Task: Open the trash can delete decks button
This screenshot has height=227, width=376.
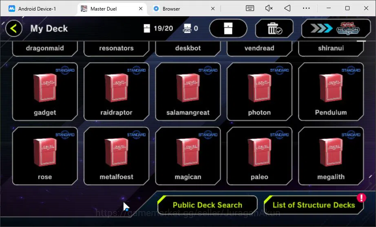Action: click(x=274, y=28)
